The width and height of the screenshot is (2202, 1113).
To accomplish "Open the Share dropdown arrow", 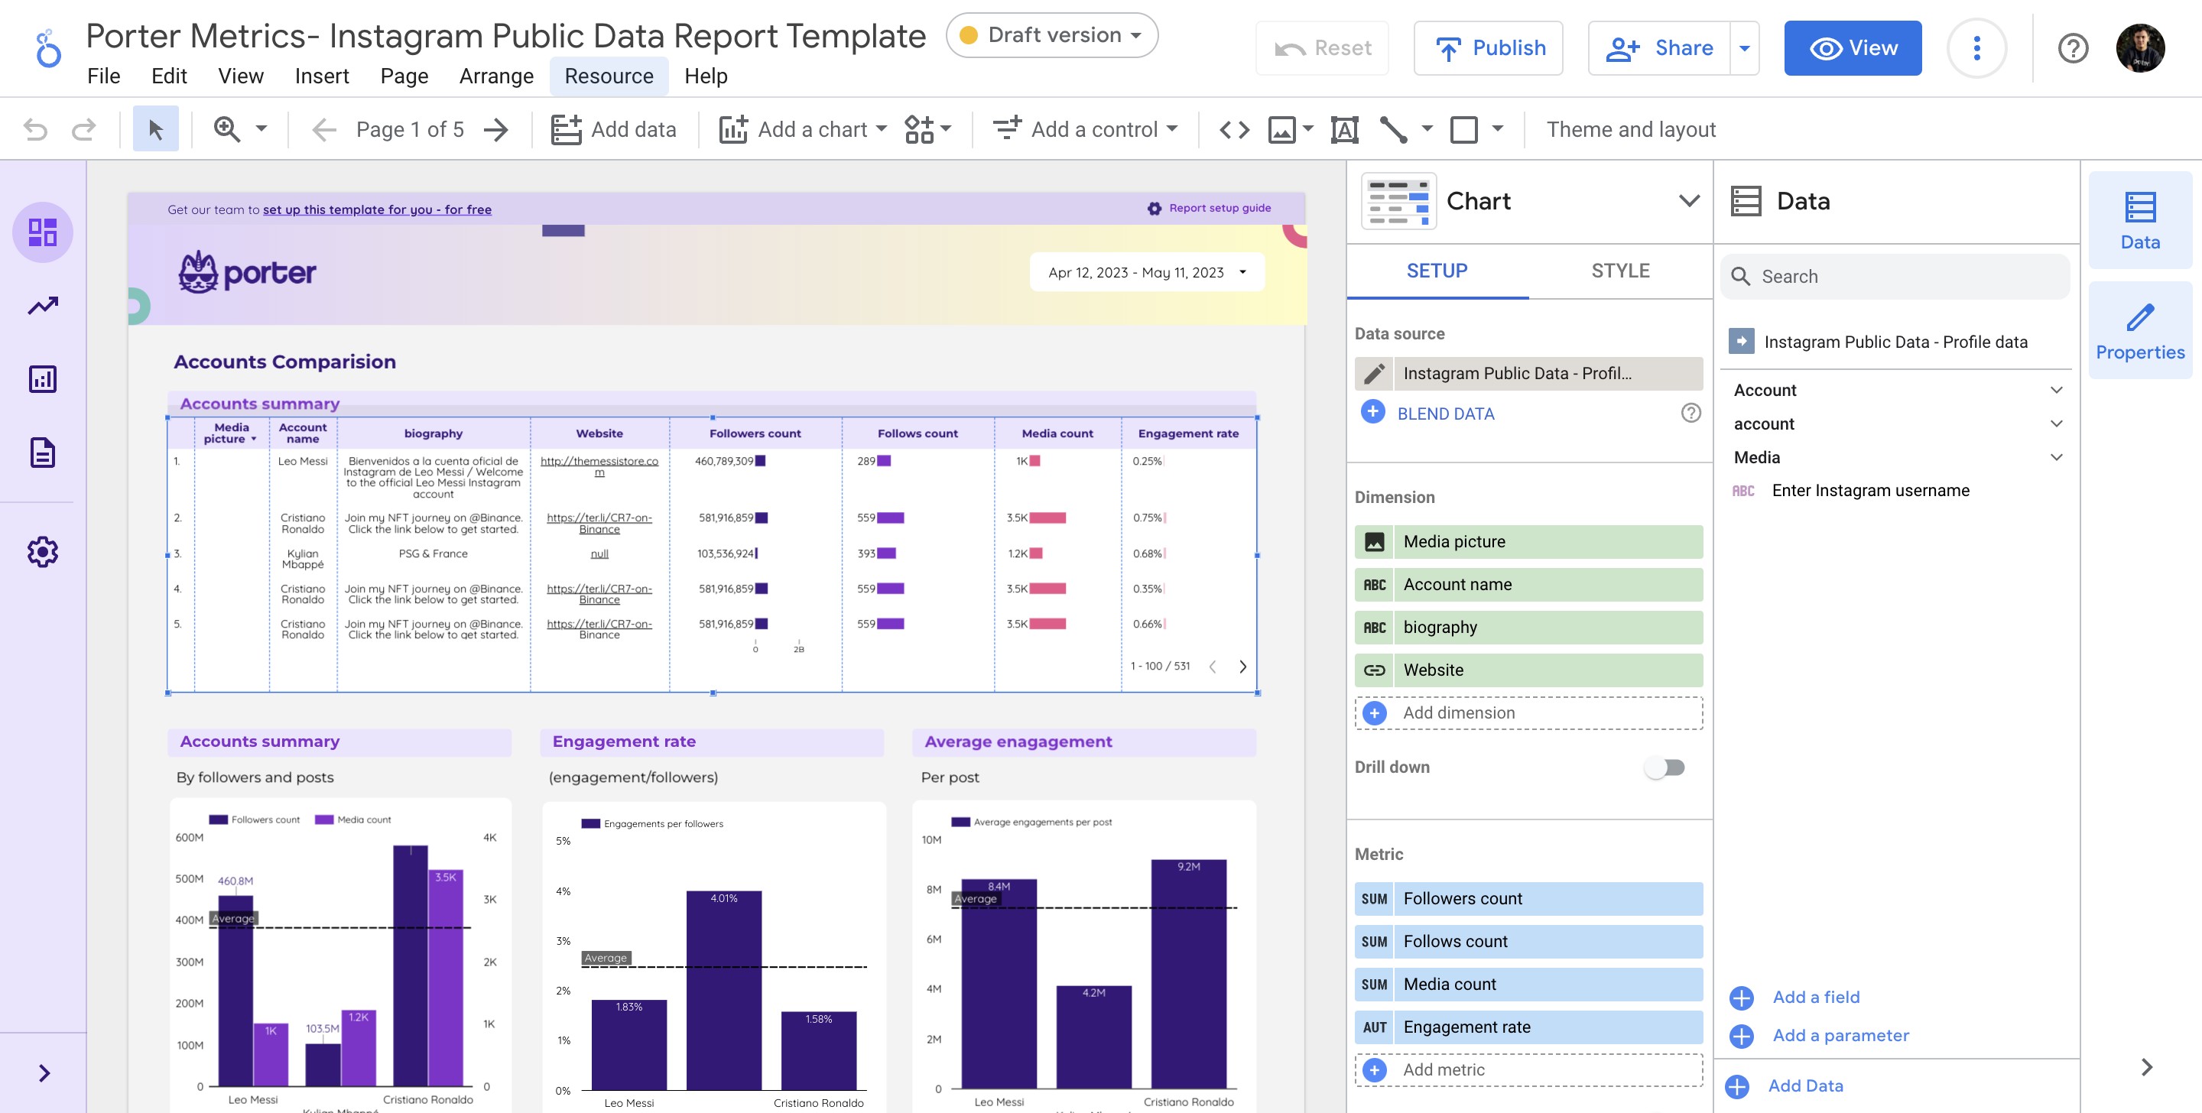I will [1745, 48].
